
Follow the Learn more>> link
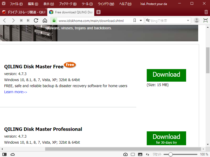(x=16, y=92)
